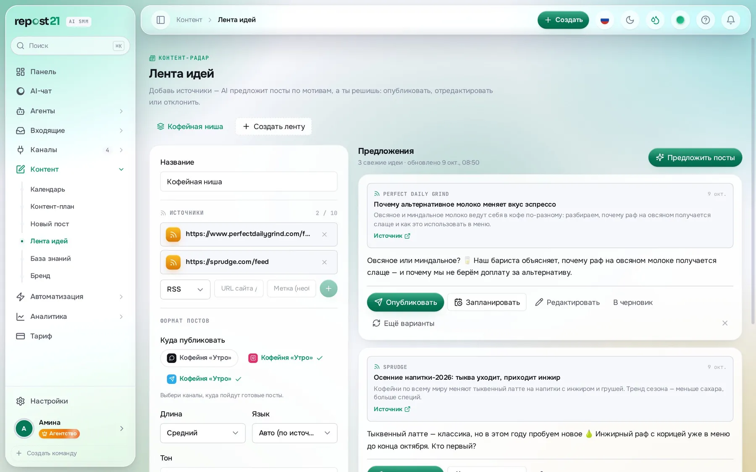Click the green status circle
756x472 pixels.
coord(680,20)
